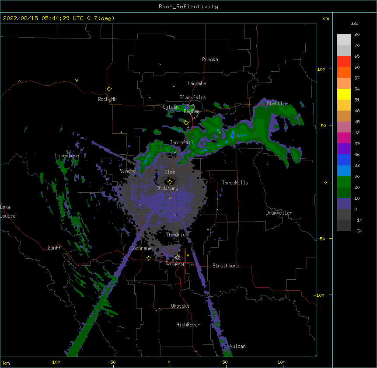The height and width of the screenshot is (368, 377).
Task: Click the Strathmore town label
Action: (x=226, y=266)
